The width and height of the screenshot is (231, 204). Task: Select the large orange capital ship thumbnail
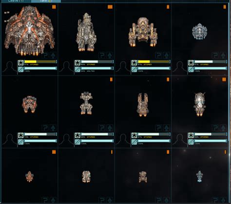pyautogui.click(x=29, y=30)
